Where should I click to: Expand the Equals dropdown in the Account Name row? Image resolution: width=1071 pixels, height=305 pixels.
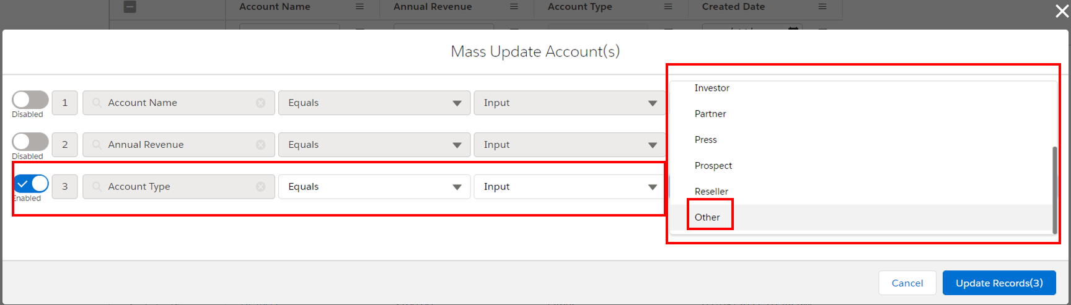(374, 103)
